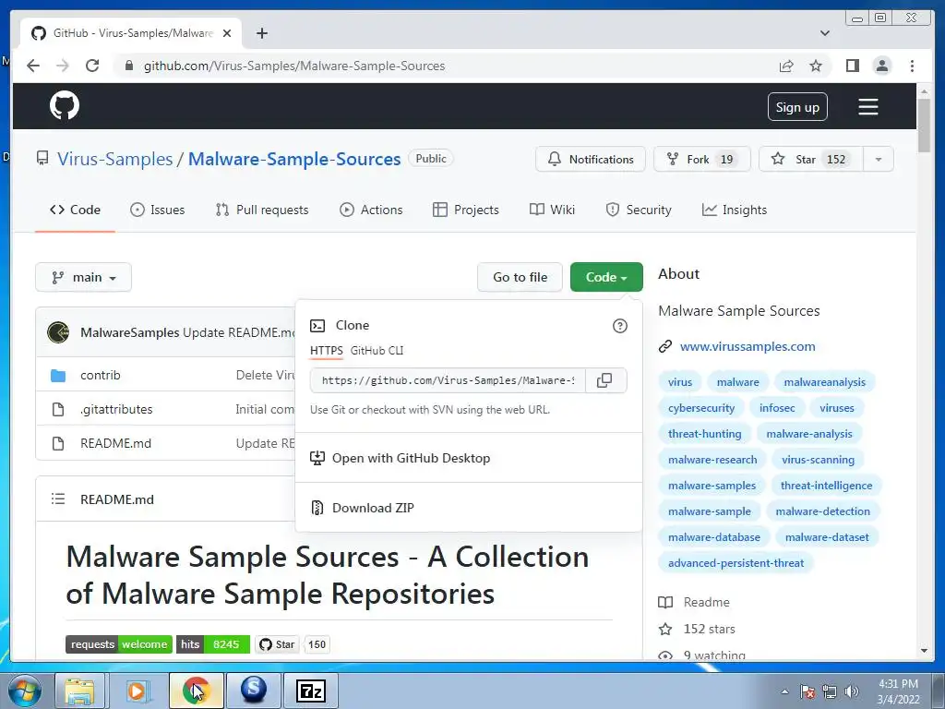
Task: Open the .gitattributes file
Action: point(116,409)
